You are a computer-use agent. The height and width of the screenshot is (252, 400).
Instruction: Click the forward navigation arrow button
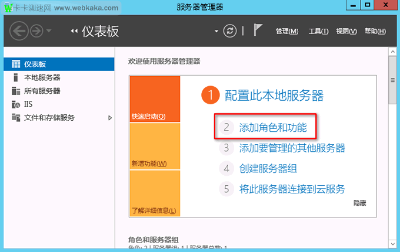(x=36, y=31)
